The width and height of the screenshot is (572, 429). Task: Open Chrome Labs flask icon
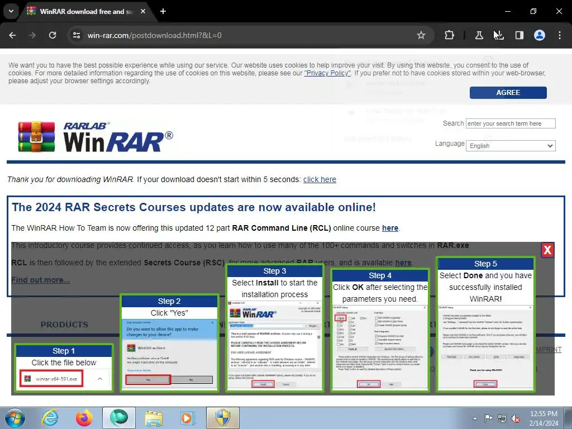click(x=479, y=35)
